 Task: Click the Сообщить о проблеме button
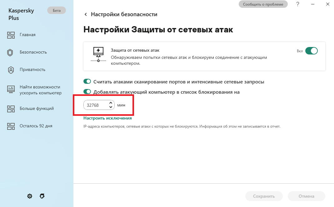pyautogui.click(x=263, y=4)
